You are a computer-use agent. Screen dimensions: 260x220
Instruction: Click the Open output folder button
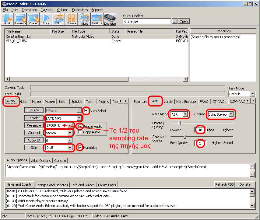(x=184, y=21)
